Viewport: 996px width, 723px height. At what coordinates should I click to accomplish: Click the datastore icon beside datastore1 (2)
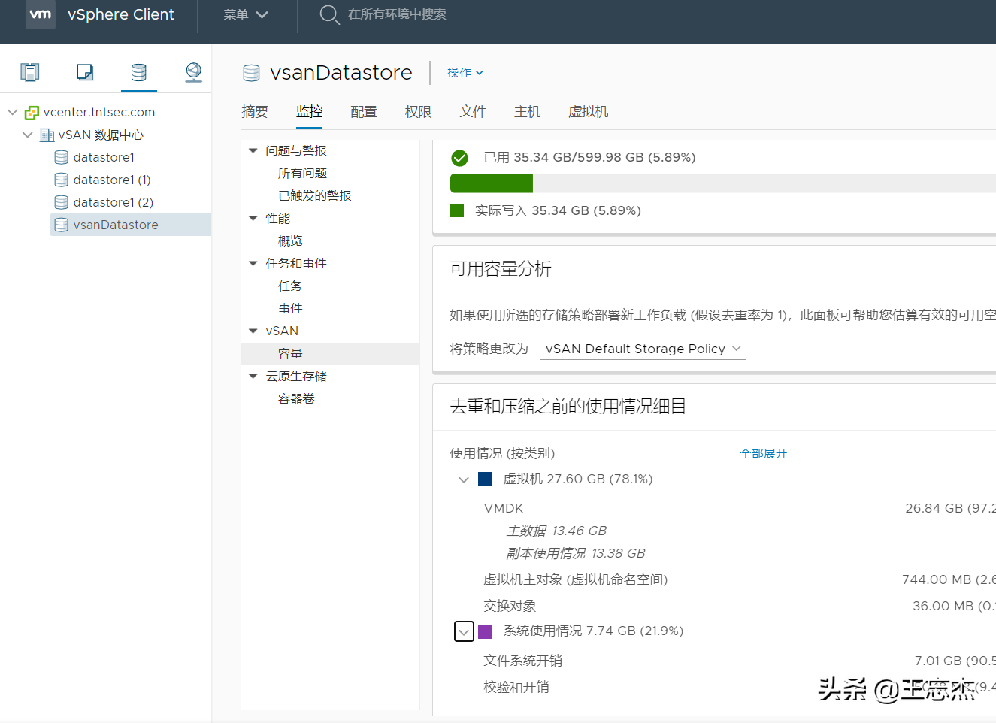point(62,202)
